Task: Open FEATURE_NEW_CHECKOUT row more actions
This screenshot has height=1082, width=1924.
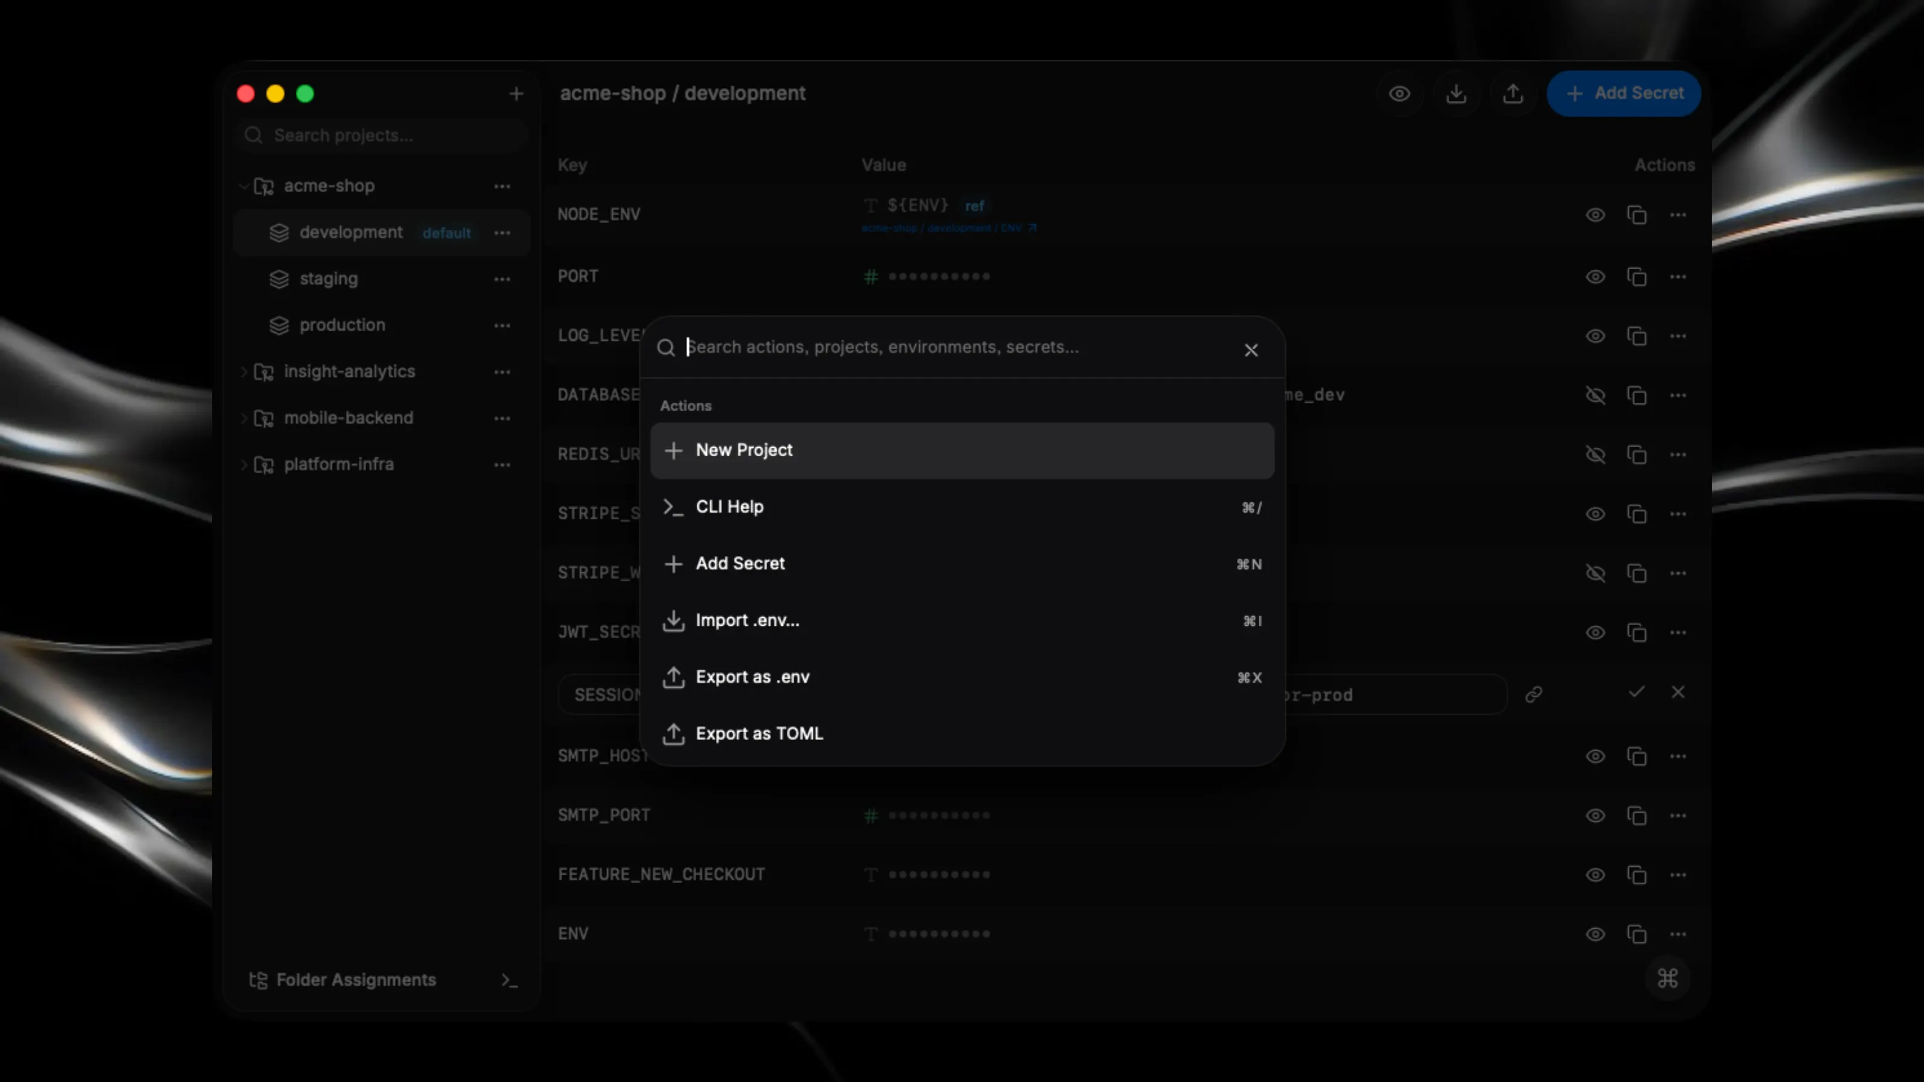Action: coord(1677,875)
